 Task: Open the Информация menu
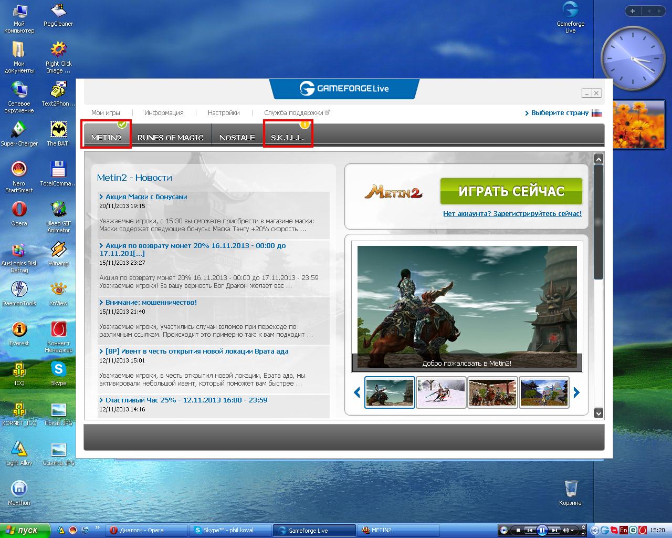click(164, 113)
